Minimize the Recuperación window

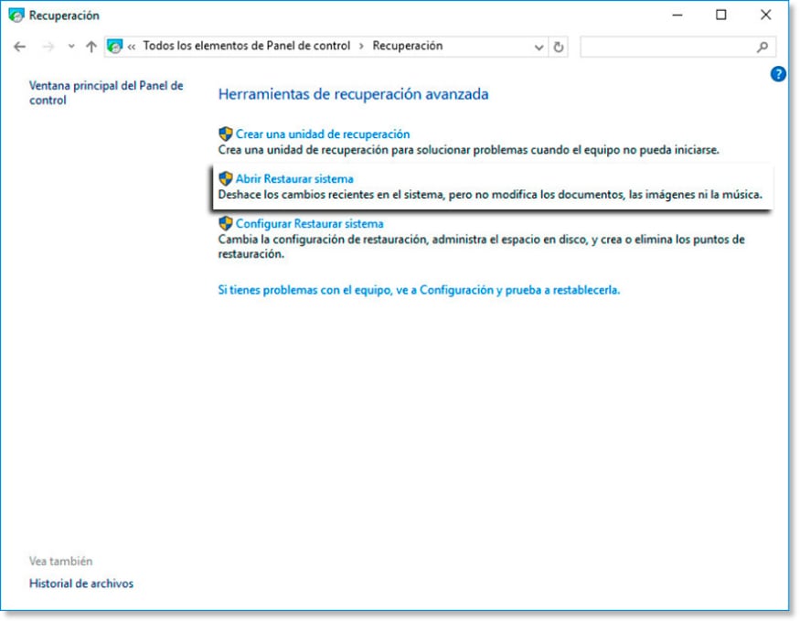coord(677,16)
